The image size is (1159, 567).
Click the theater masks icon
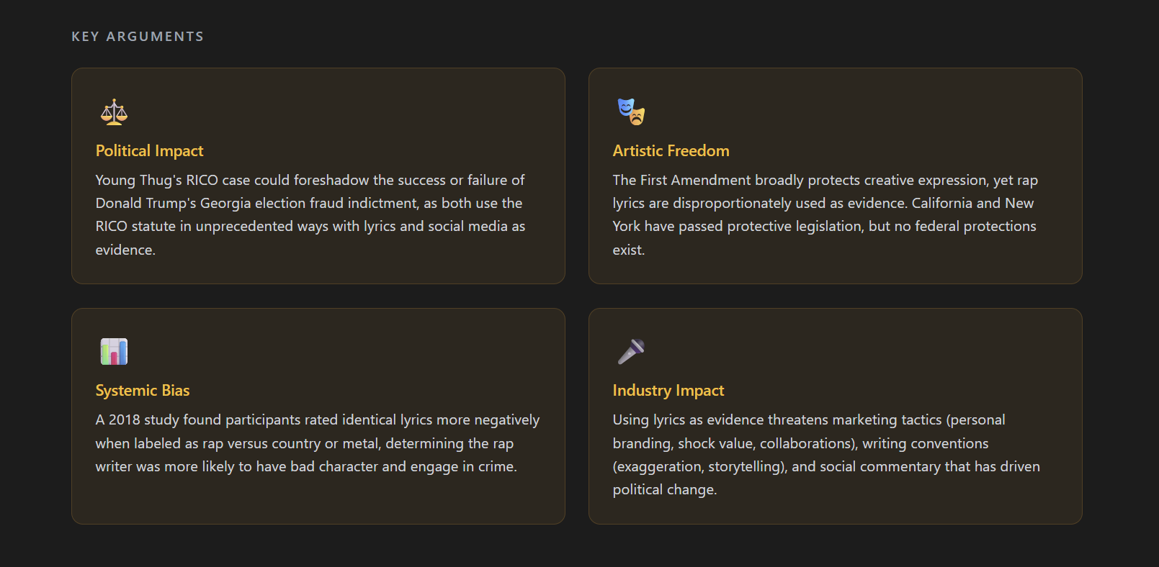click(631, 112)
